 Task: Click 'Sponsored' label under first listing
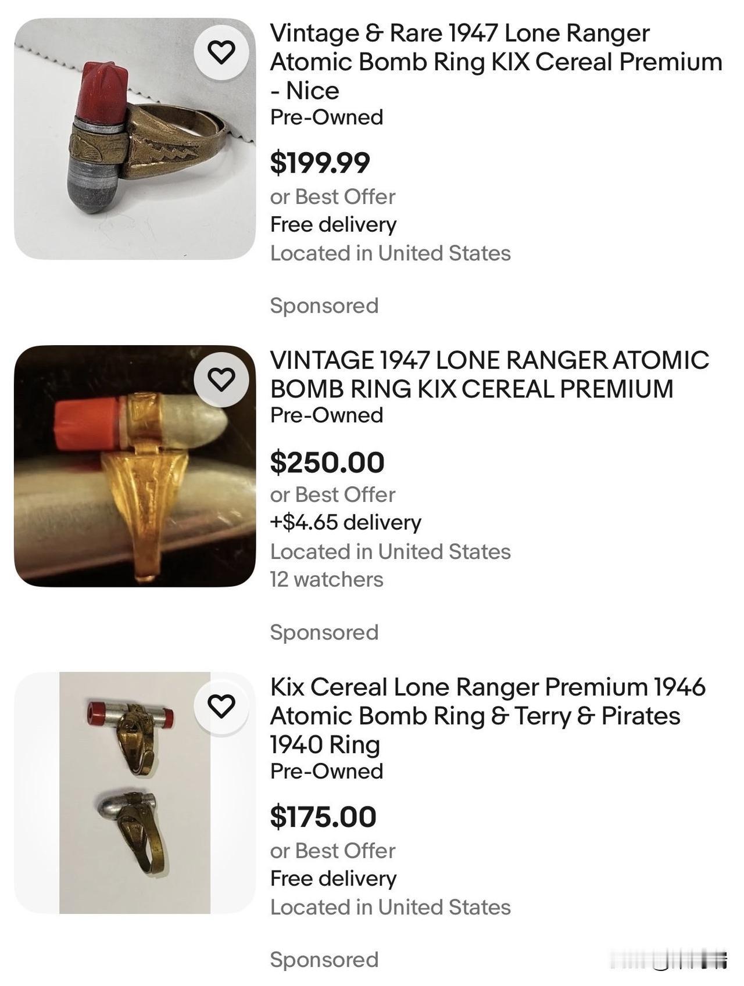[324, 306]
